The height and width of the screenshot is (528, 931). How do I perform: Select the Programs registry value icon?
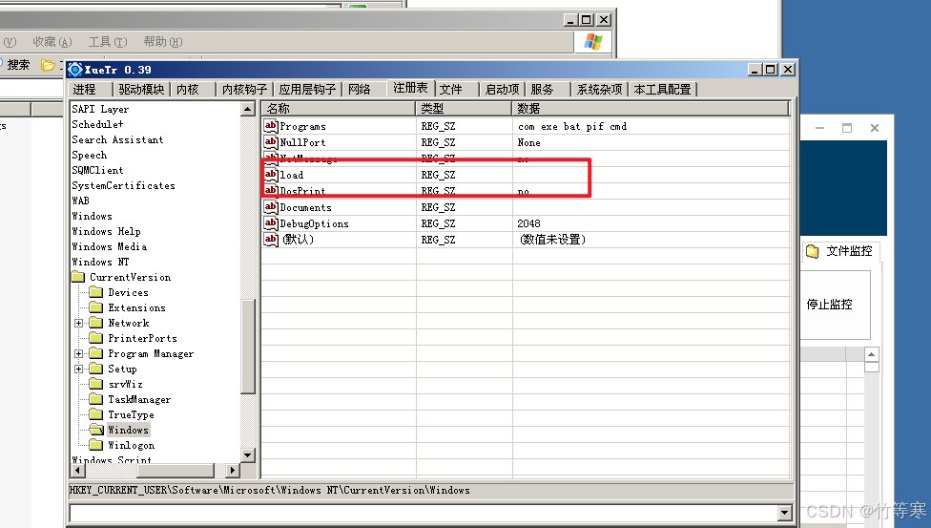(271, 126)
